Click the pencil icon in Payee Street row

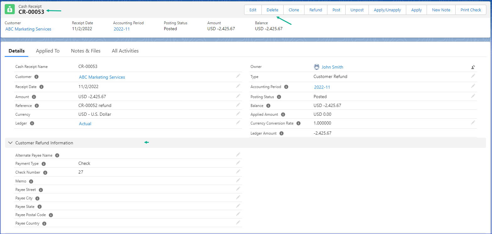[x=238, y=189]
